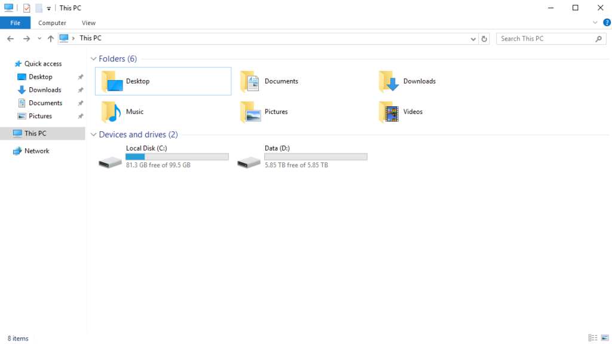Viewport: 612px width, 344px height.
Task: Click Local Disk (C:) usage bar
Action: coord(177,156)
